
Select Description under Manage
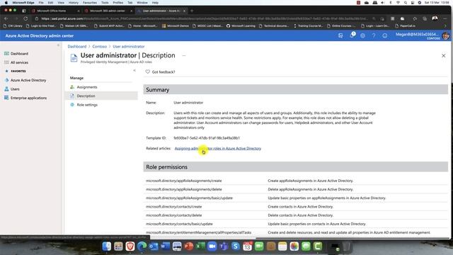(101, 96)
